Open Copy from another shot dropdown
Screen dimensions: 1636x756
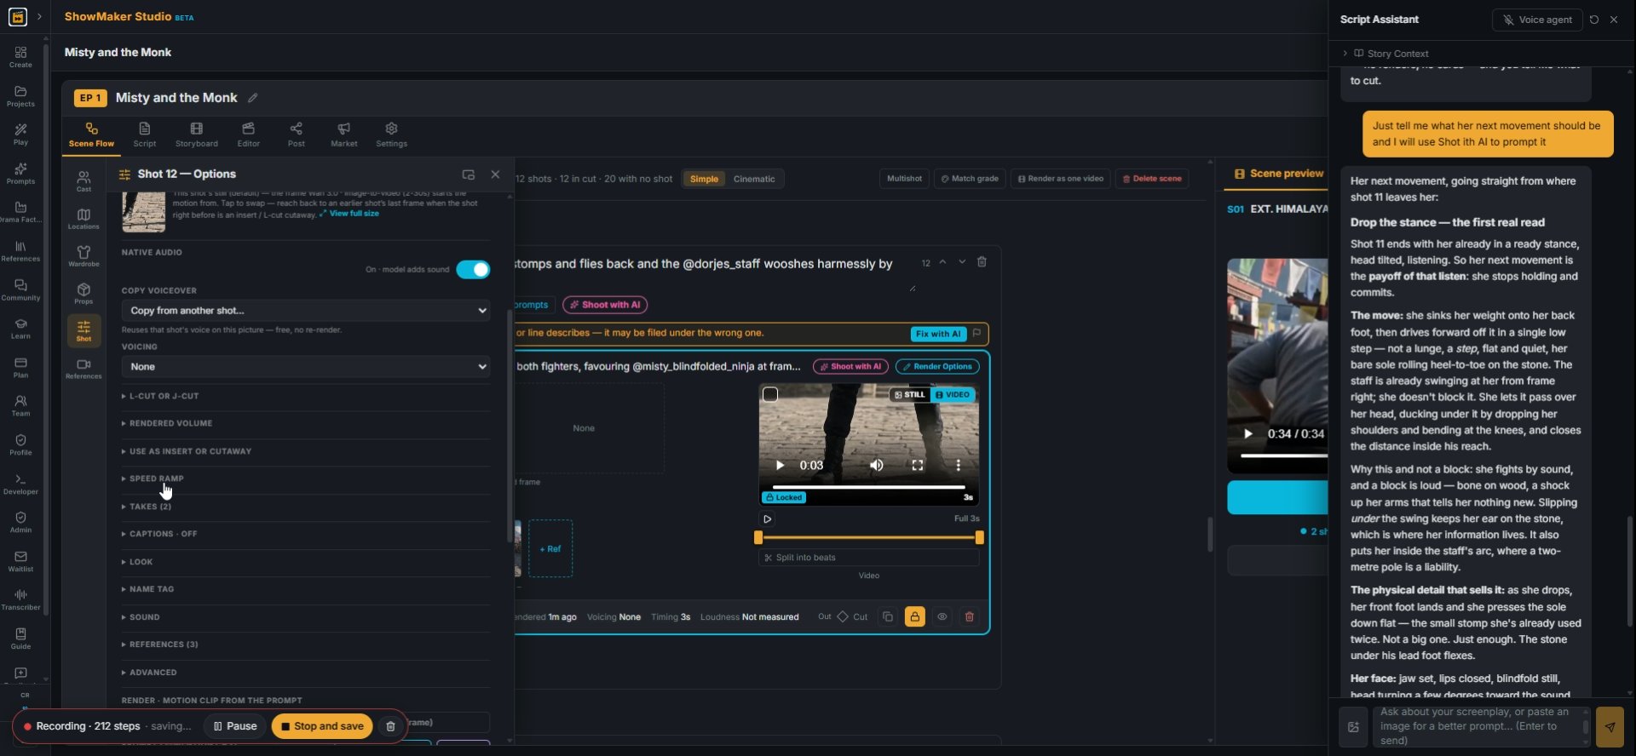pyautogui.click(x=306, y=311)
